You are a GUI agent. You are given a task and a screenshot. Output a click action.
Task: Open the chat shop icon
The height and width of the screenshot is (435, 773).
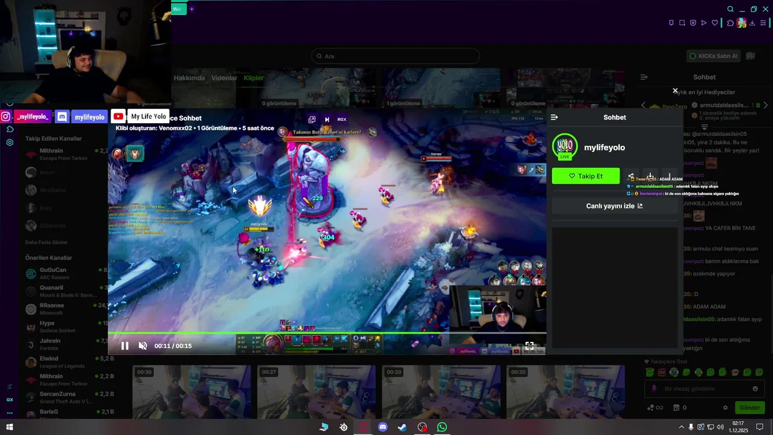point(676,407)
